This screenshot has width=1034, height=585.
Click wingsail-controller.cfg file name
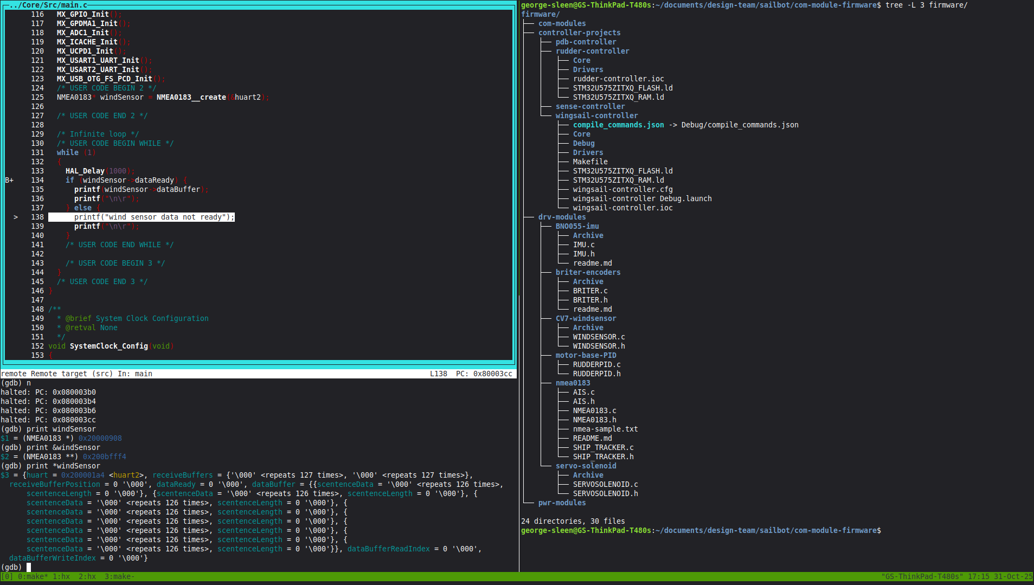623,189
